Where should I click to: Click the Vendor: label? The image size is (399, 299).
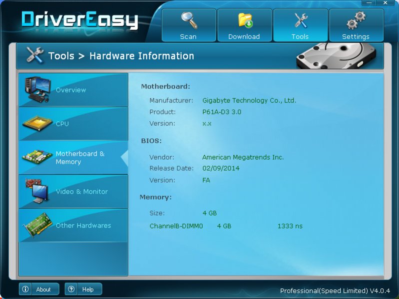tap(162, 157)
